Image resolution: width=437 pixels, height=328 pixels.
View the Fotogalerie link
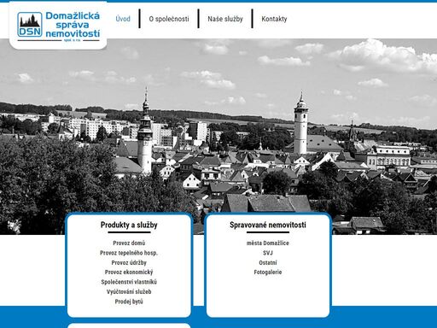(x=268, y=272)
